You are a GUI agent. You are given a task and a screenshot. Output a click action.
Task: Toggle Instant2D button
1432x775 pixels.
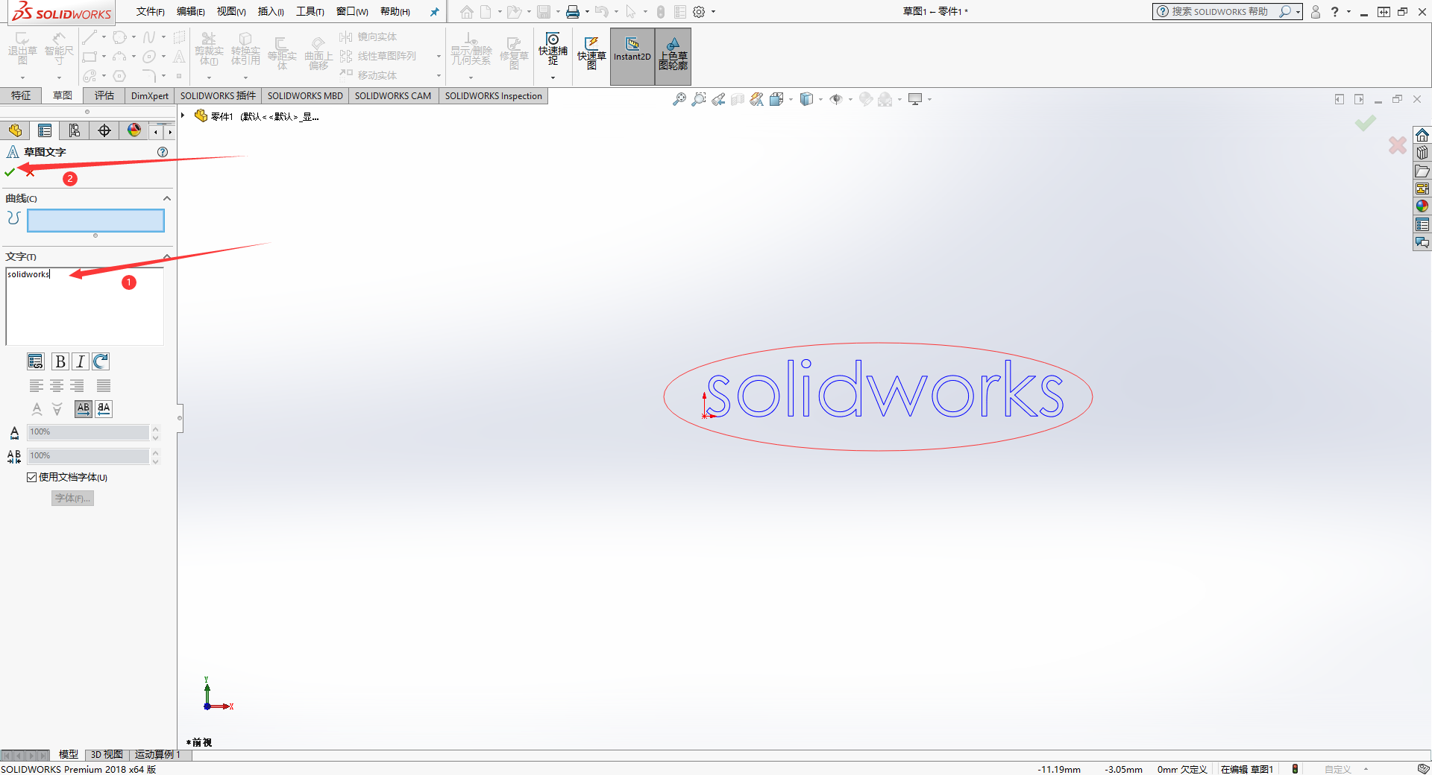[x=632, y=56]
